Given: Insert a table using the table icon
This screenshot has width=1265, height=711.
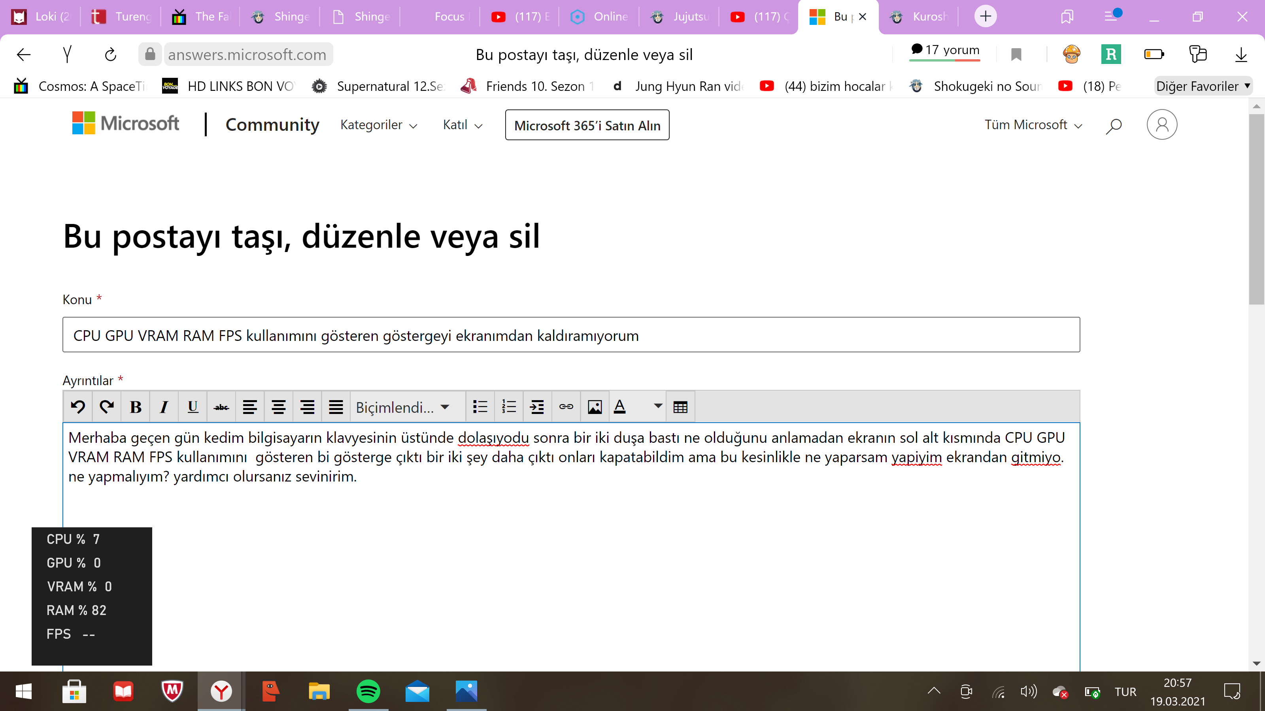Looking at the screenshot, I should pyautogui.click(x=680, y=407).
